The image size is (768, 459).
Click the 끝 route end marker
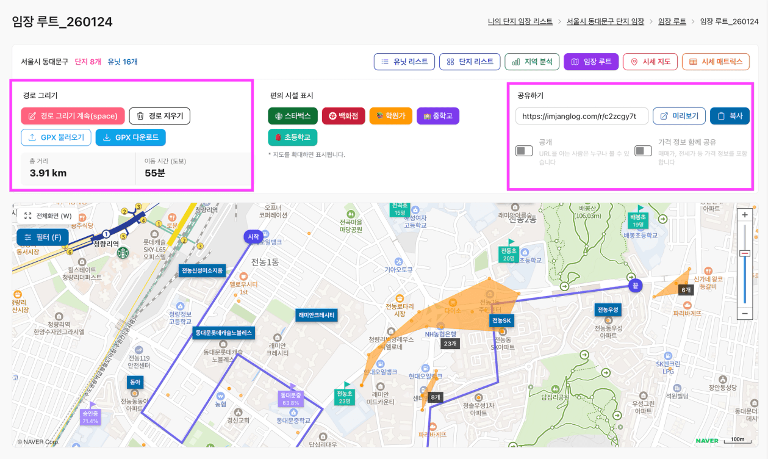tap(636, 286)
